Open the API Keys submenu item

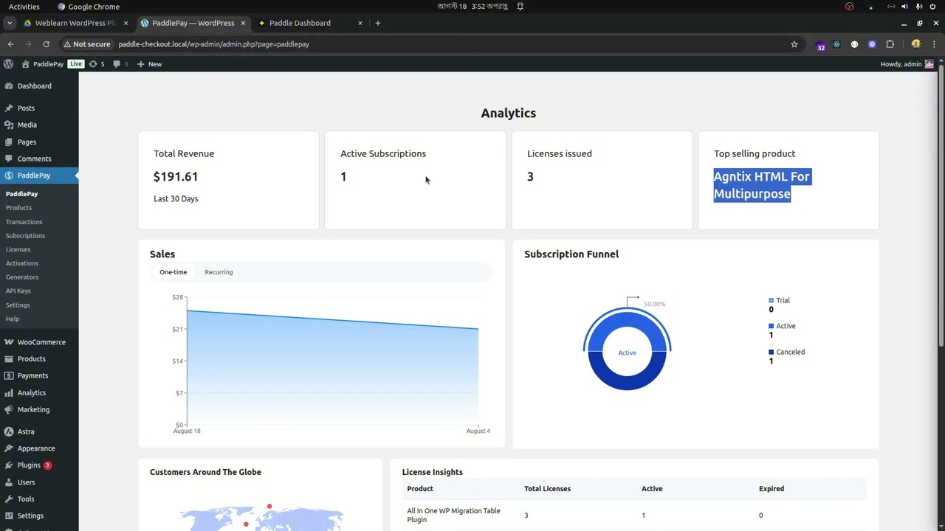18,291
